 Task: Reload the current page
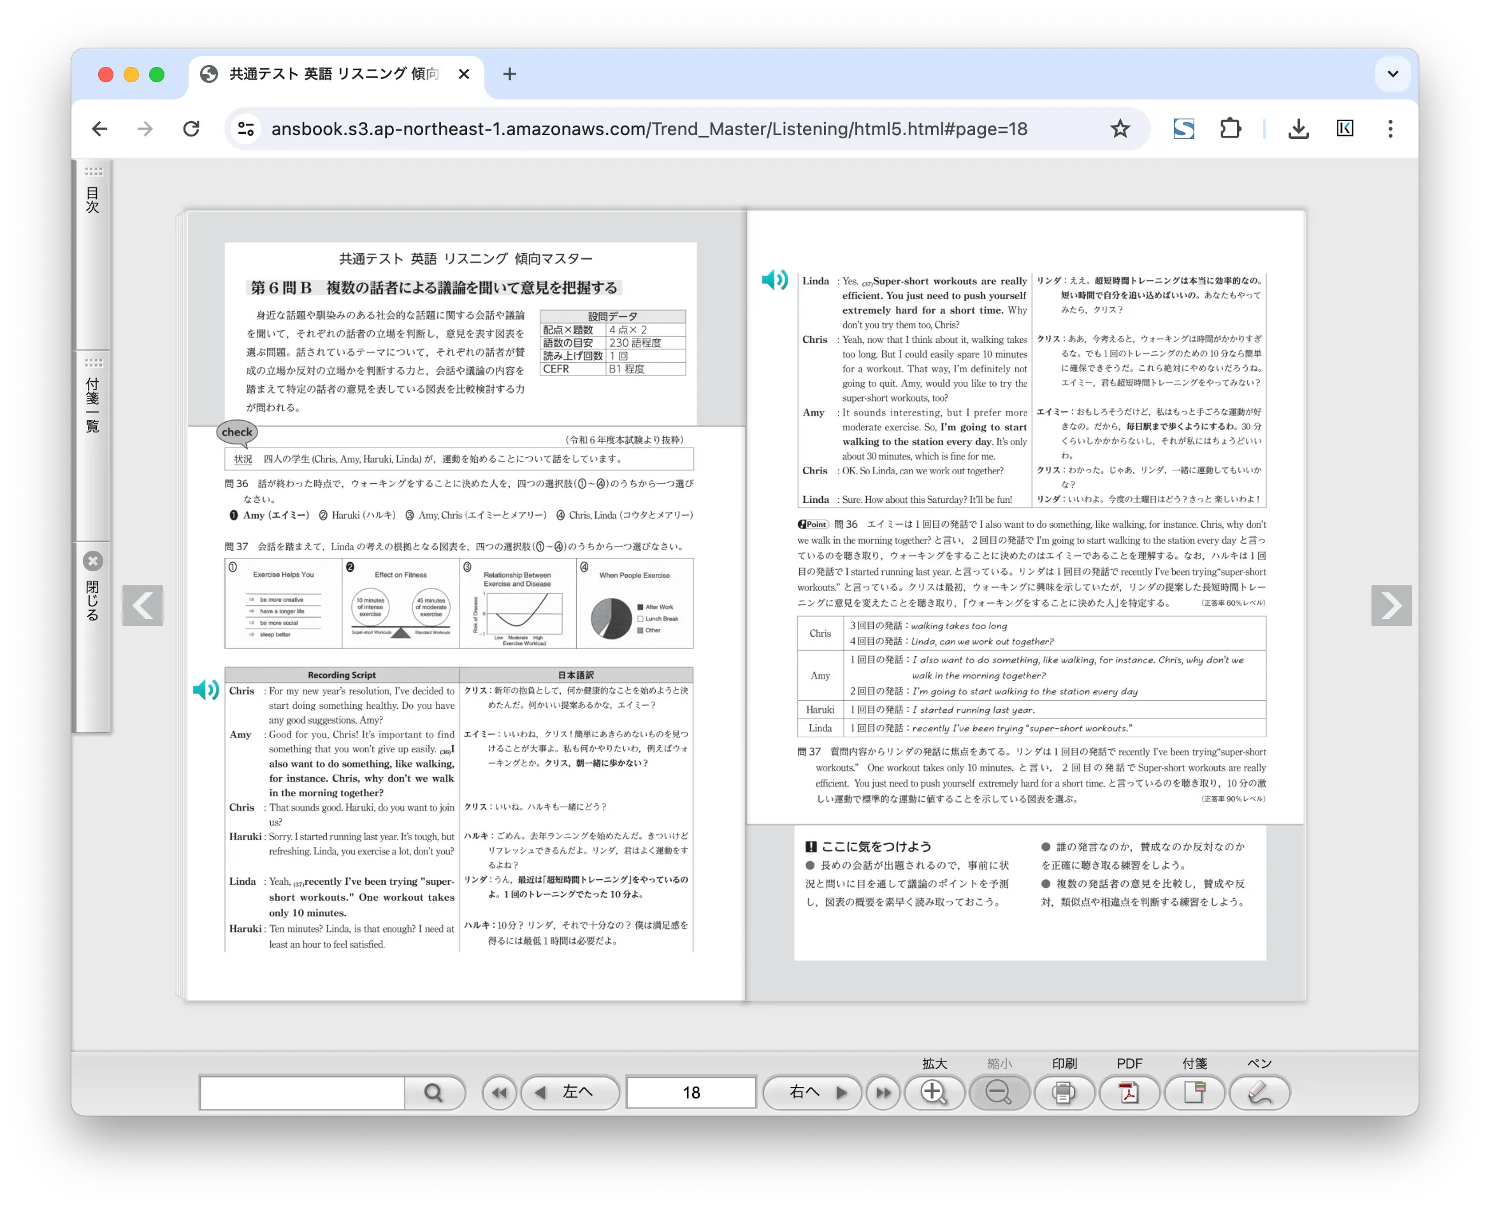coord(191,129)
